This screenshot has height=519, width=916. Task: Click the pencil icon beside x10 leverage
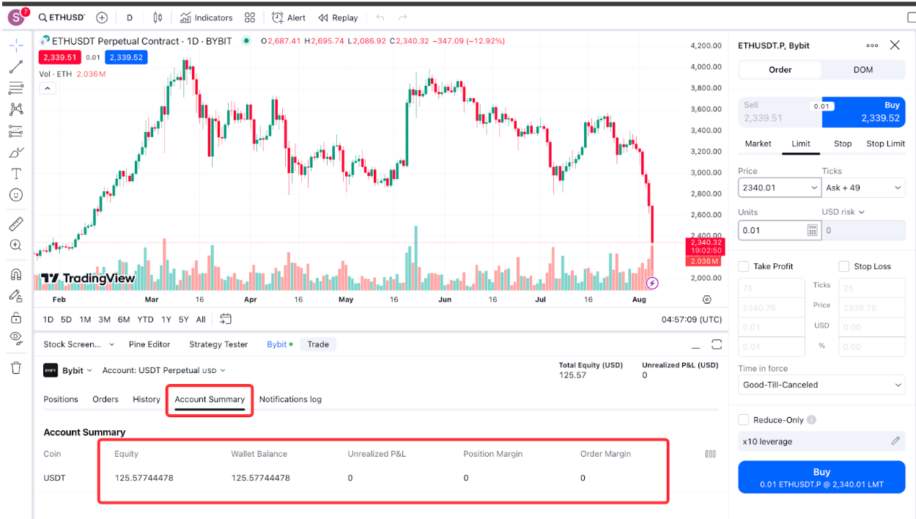click(895, 441)
